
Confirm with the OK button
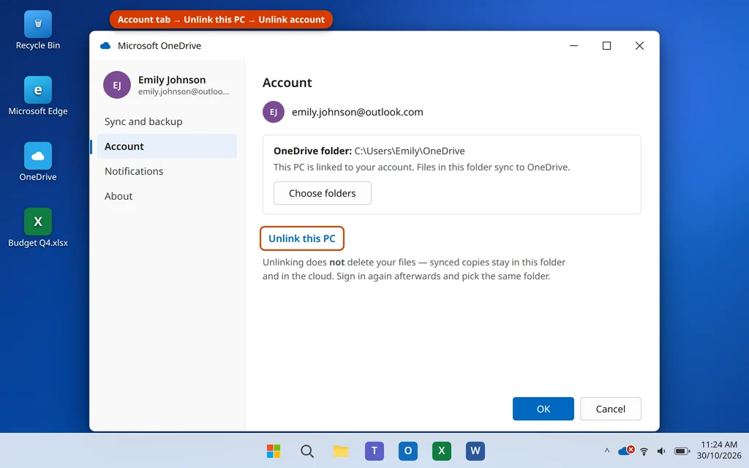(543, 409)
